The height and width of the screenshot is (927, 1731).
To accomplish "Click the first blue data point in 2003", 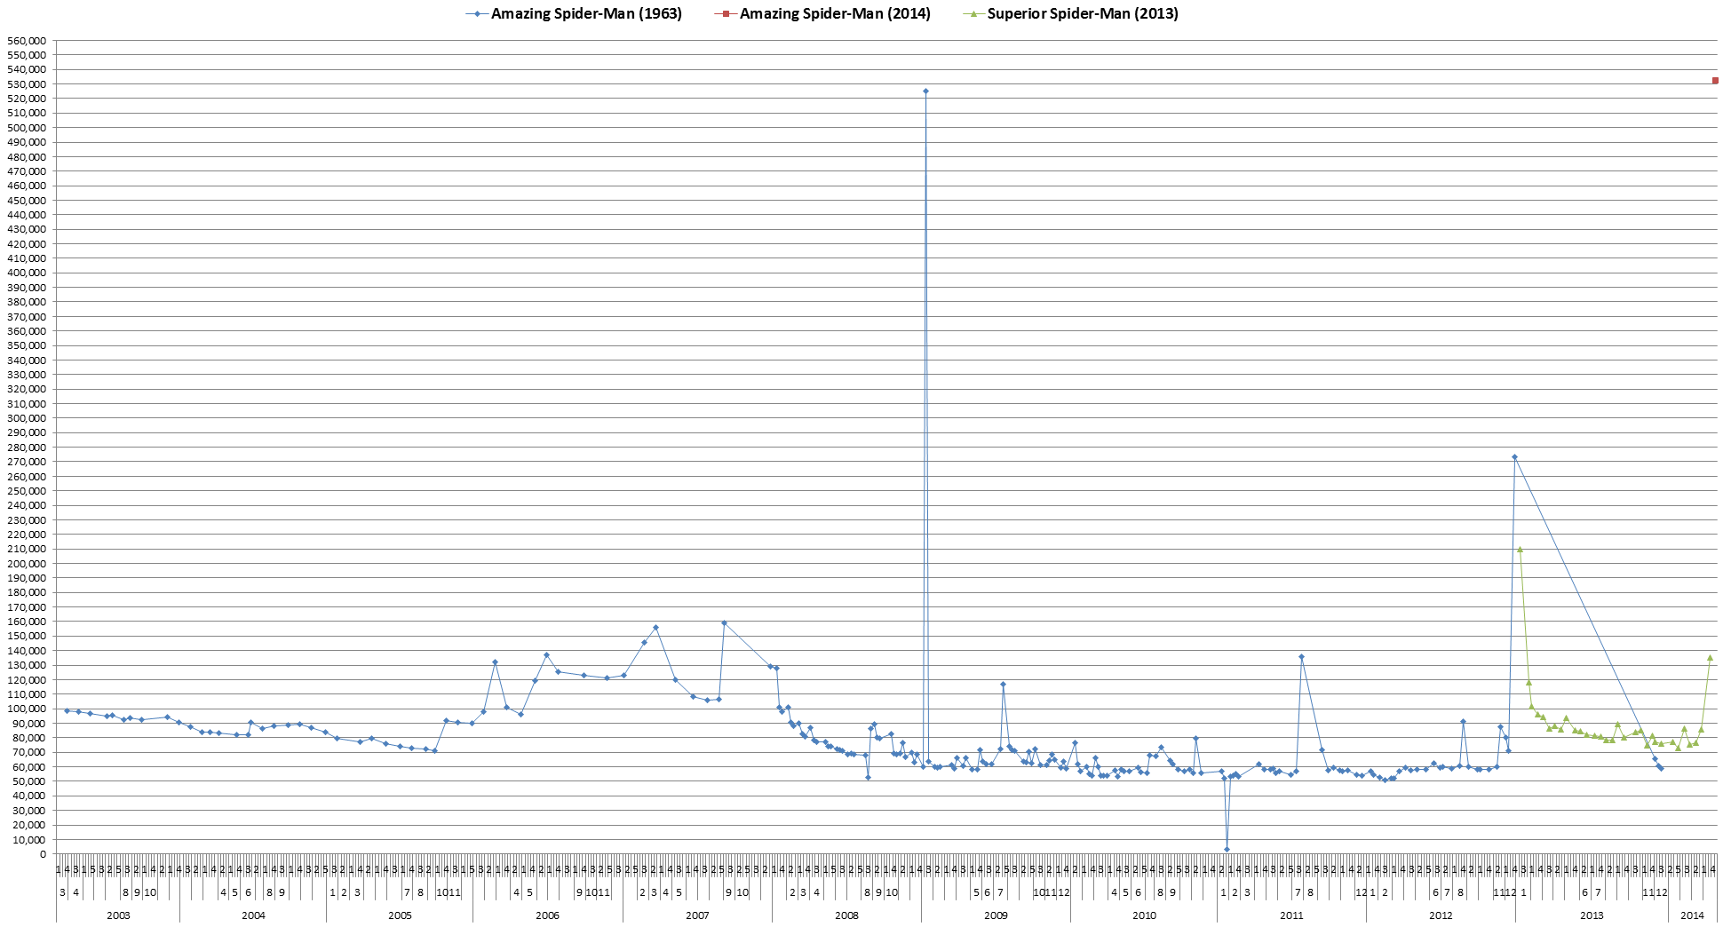I will tap(67, 710).
